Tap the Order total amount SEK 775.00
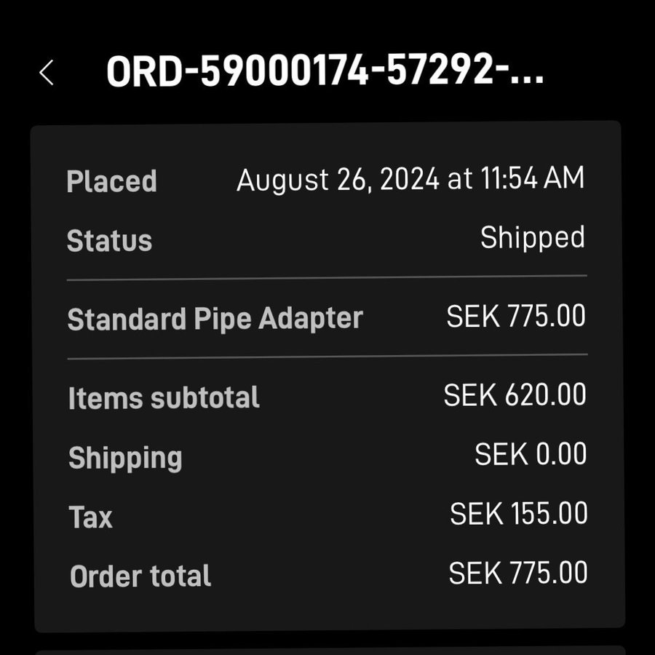This screenshot has width=655, height=655. tap(517, 573)
